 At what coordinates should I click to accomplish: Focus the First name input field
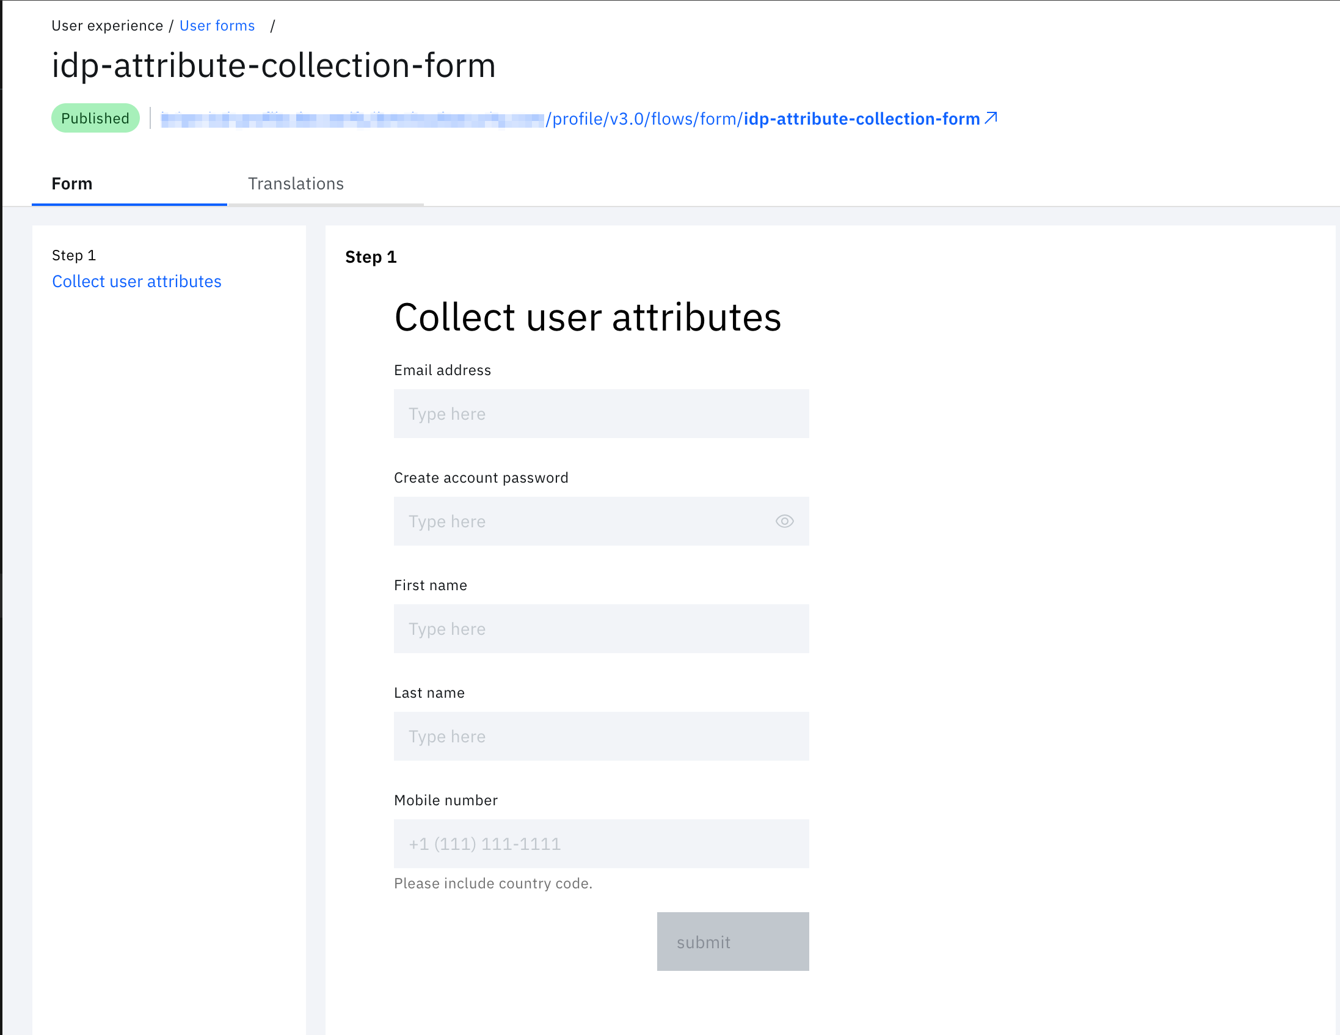pos(600,629)
